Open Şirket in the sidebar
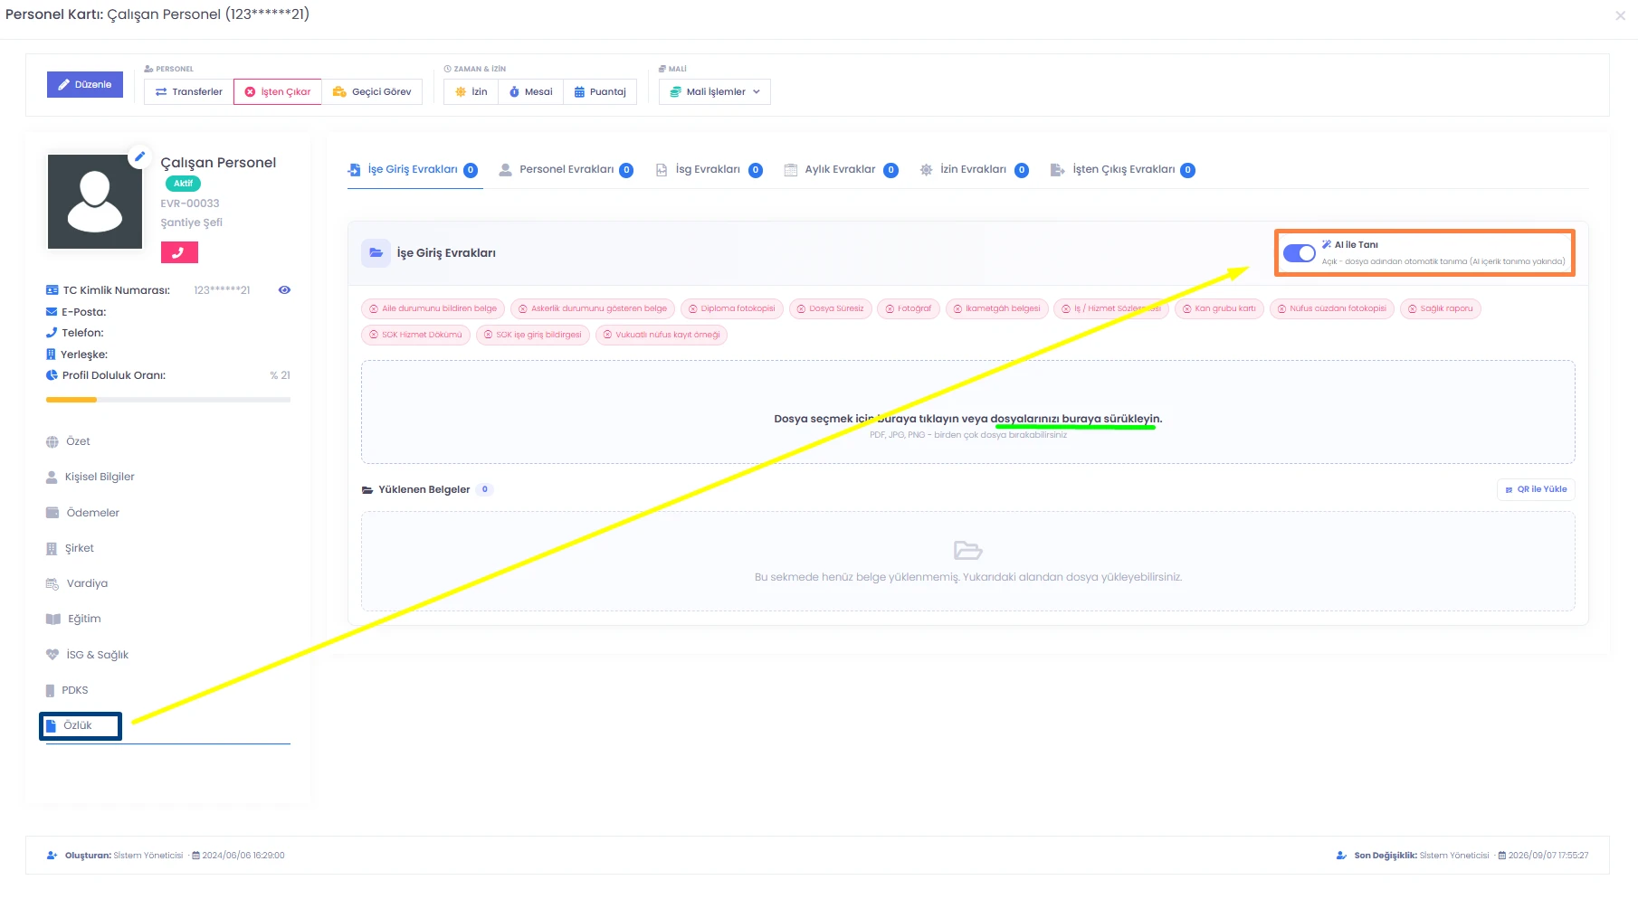Image resolution: width=1638 pixels, height=899 pixels. pos(70,548)
